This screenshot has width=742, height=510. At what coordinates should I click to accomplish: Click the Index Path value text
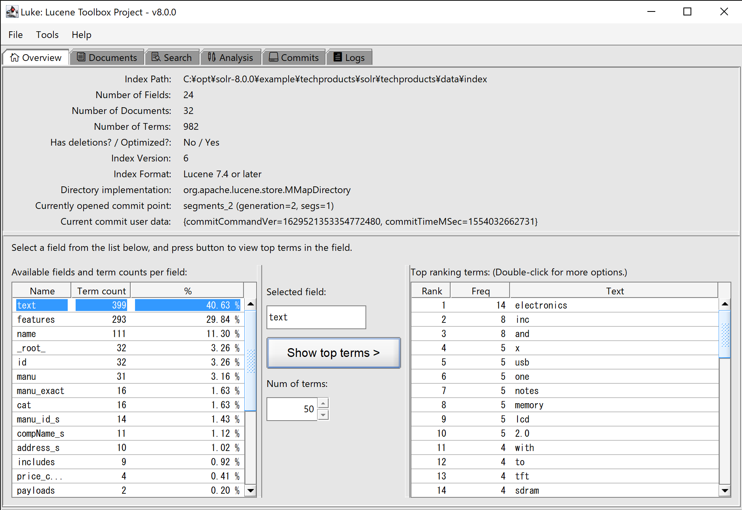[335, 79]
